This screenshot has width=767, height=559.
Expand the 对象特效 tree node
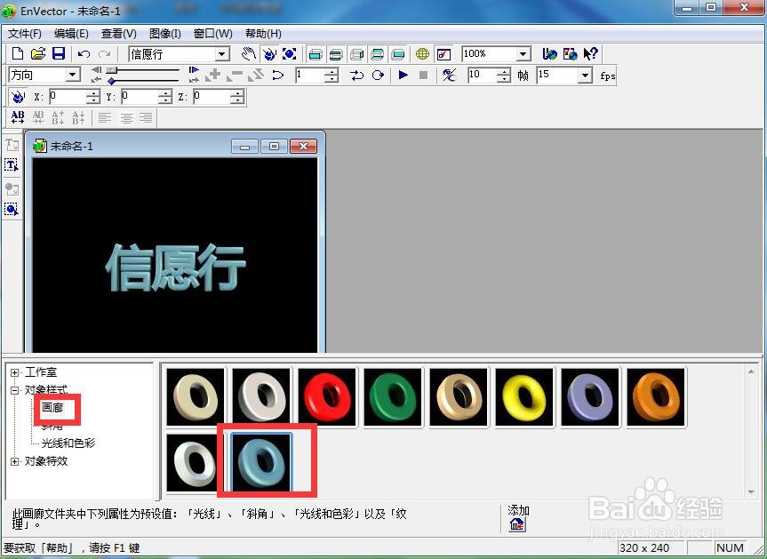15,461
